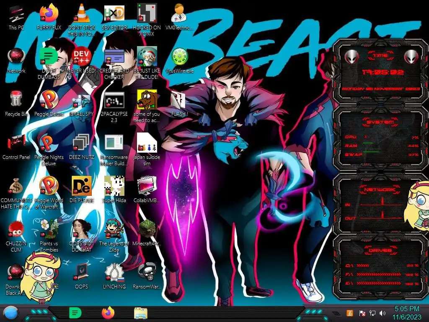Launch the HOOKED ON XONIX shortcut

[x=147, y=19]
